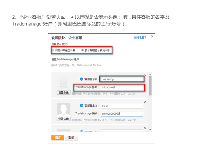This screenshot has width=206, height=155.
Task: Cancel with the 取消 button
Action: pyautogui.click(x=71, y=138)
